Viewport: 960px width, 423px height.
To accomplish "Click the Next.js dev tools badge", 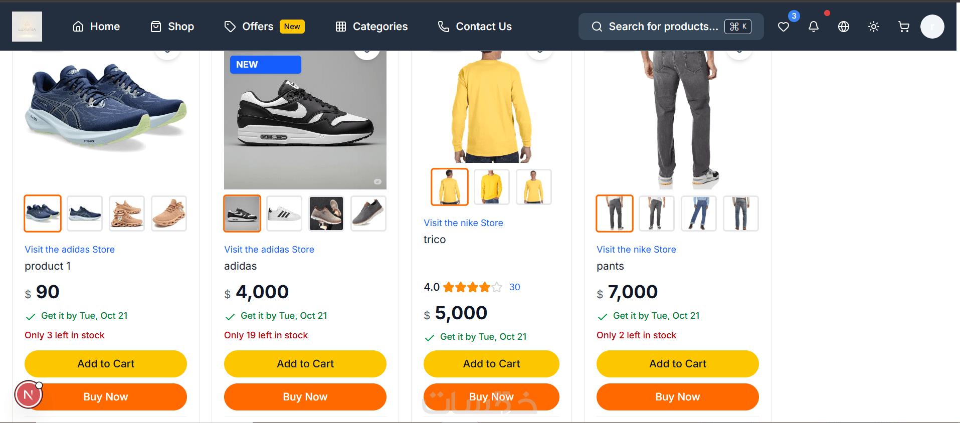I will 29,395.
